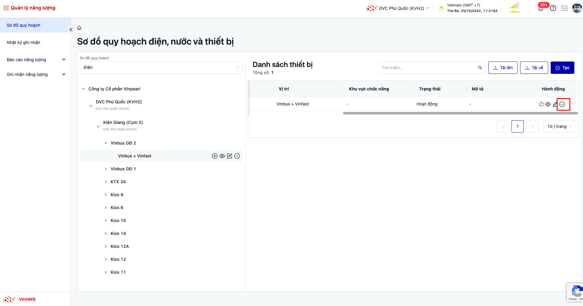Screen dimensions: 583x306
Task: Open the Sơ đồ quy hoạch Điện dropdown
Action: 161,67
